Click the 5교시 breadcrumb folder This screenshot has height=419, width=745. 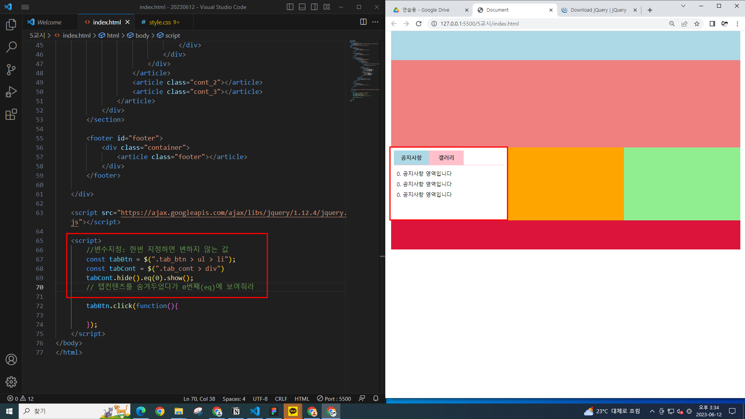37,35
